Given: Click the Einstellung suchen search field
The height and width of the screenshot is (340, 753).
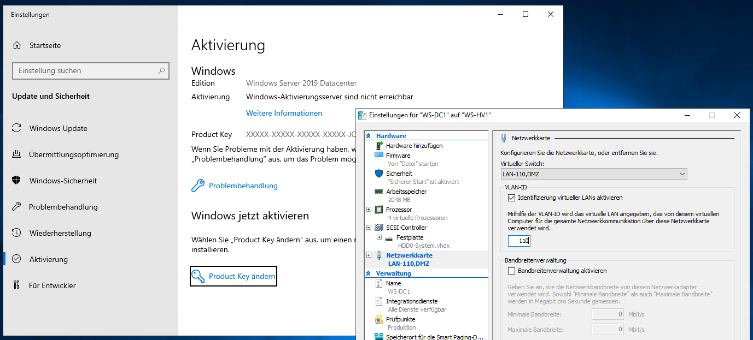Looking at the screenshot, I should [x=91, y=71].
